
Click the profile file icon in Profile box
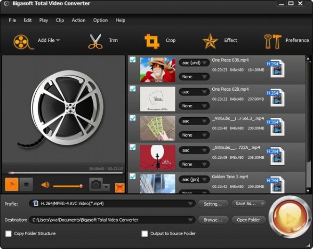[x=35, y=203]
